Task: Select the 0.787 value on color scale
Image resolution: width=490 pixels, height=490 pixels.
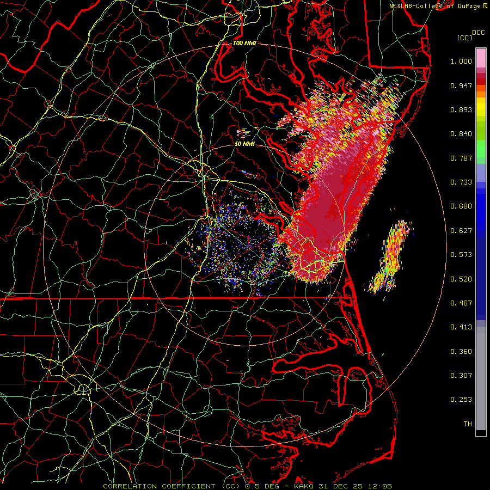Action: [x=461, y=158]
